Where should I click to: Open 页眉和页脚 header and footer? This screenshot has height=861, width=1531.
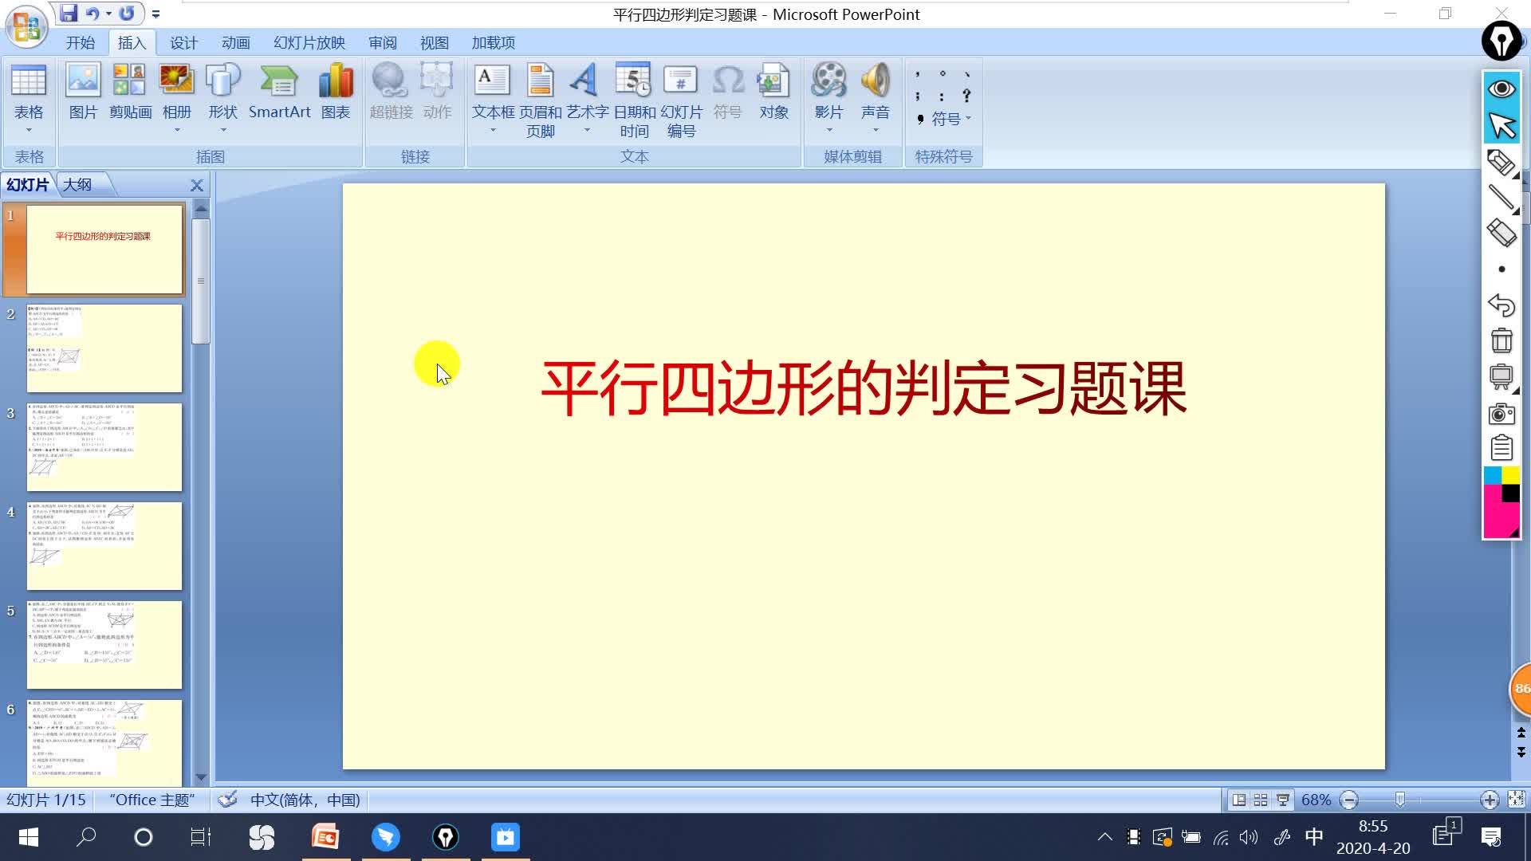[541, 100]
